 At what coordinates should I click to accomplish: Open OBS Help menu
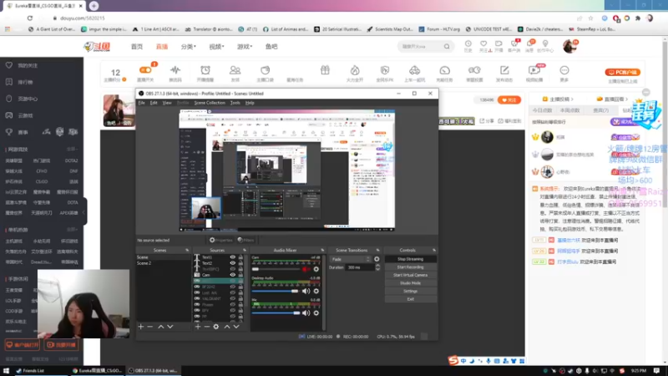[x=250, y=103]
